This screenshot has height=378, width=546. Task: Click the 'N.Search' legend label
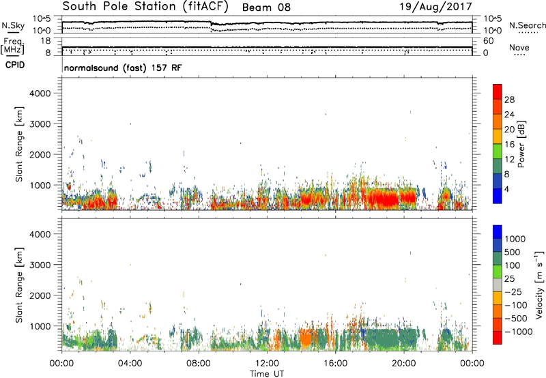(527, 25)
